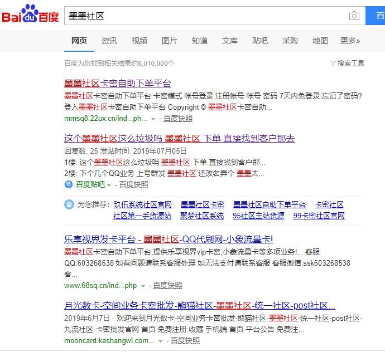
Task: Click the mmsq8.22ux.cn URL link
Action: [105, 119]
